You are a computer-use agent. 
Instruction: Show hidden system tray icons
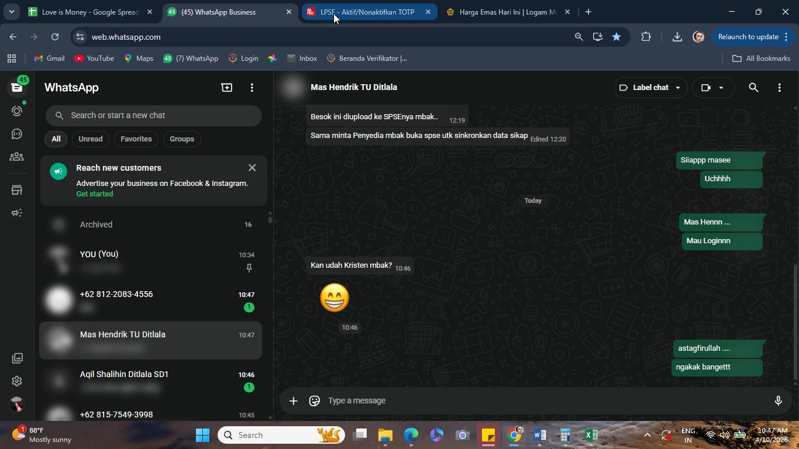(x=647, y=435)
